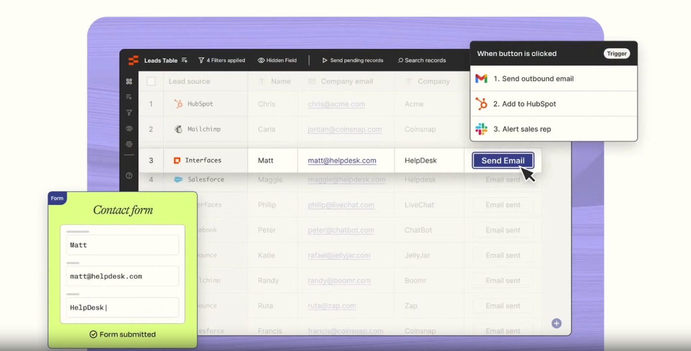Click the matt@helpdesk.com field in the Contact form
Screen dimensions: 691x351
[122, 276]
